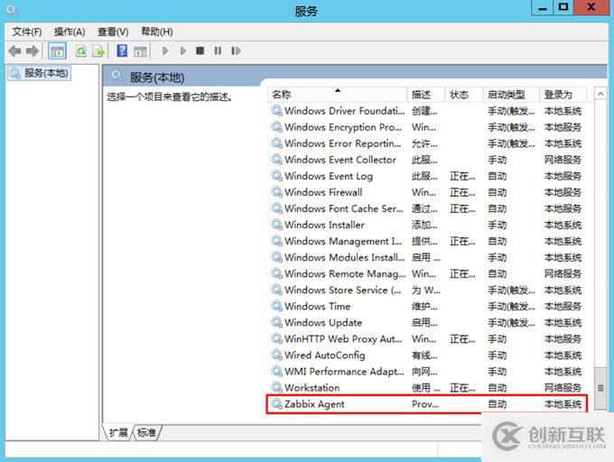Screen dimensions: 614x462
Task: Sort by the 登录为 column header
Action: pos(563,94)
